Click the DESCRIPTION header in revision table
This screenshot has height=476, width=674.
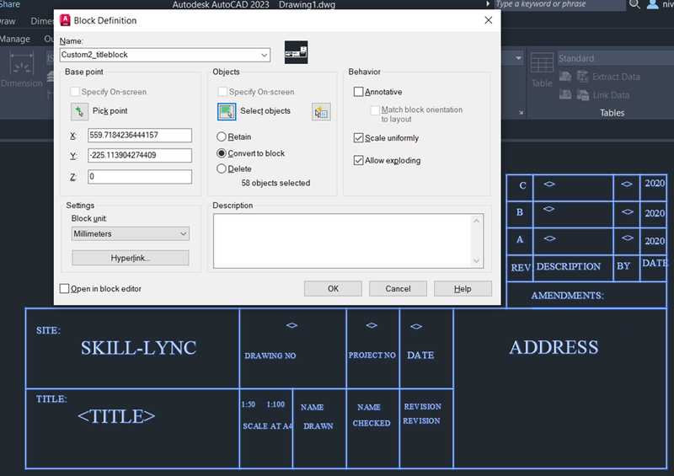coord(568,266)
